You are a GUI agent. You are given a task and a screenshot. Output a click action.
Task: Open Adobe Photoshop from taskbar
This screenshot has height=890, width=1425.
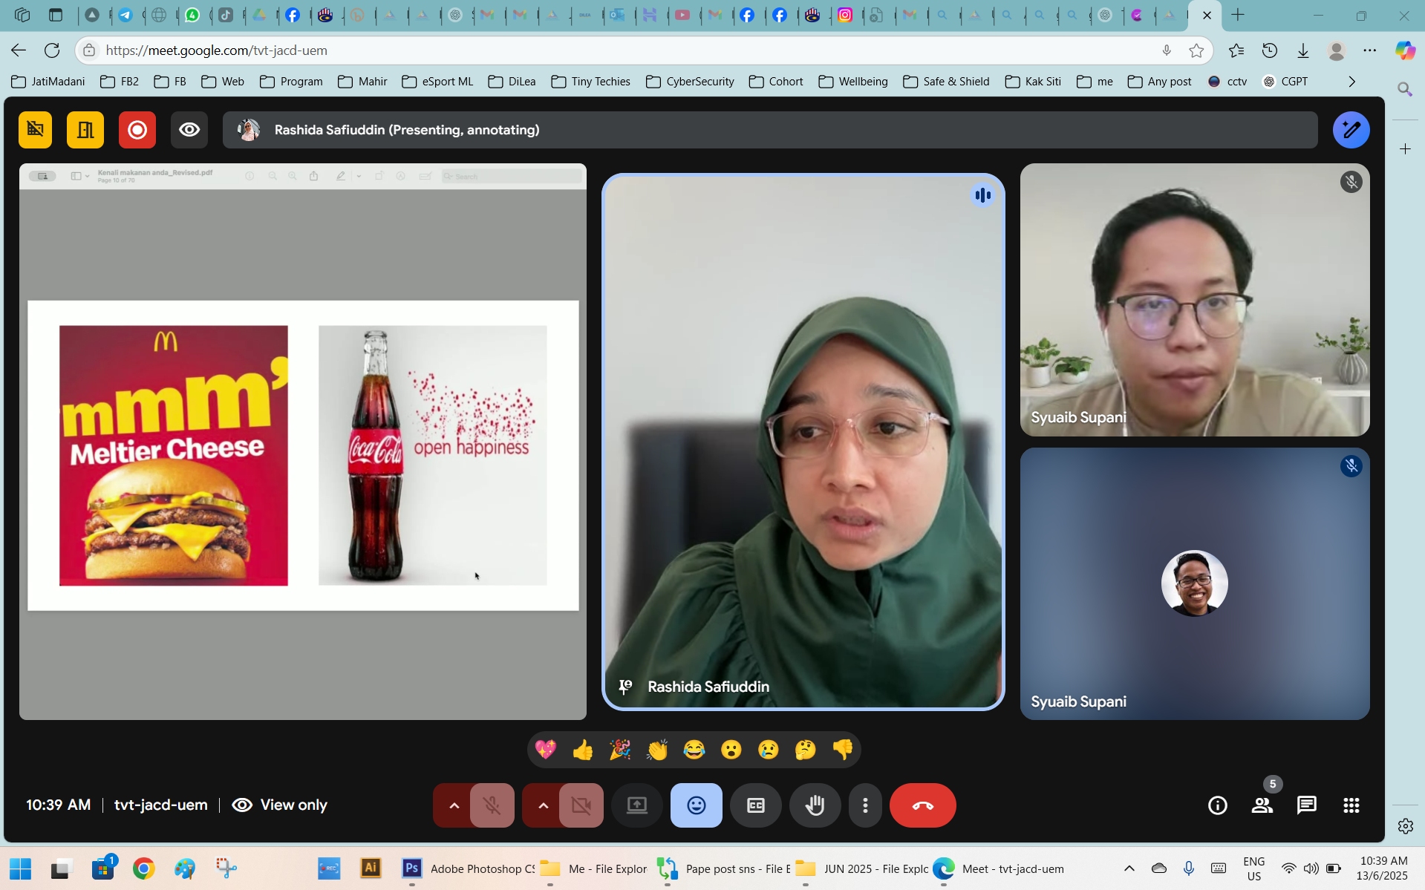coord(467,868)
